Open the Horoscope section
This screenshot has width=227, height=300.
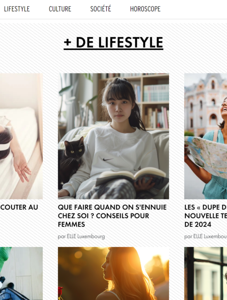[145, 9]
